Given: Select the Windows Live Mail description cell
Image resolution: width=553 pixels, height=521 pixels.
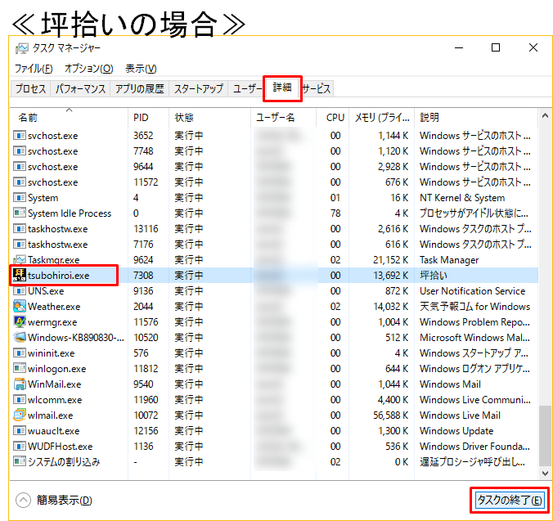Looking at the screenshot, I should [x=460, y=415].
